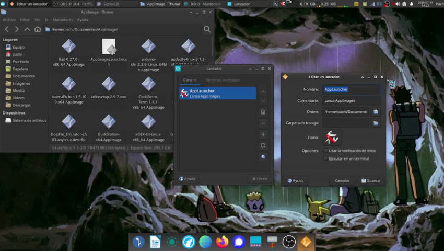Go to parent folder in Thunar
Image resolution: width=444 pixels, height=251 pixels.
[x=27, y=29]
